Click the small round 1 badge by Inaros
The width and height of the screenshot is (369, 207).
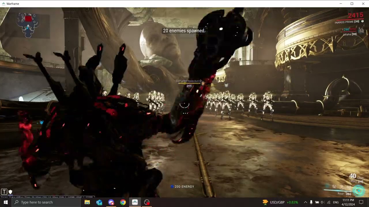coord(362,22)
